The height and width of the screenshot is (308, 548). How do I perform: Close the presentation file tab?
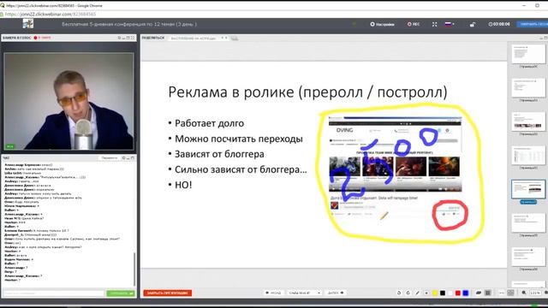226,38
